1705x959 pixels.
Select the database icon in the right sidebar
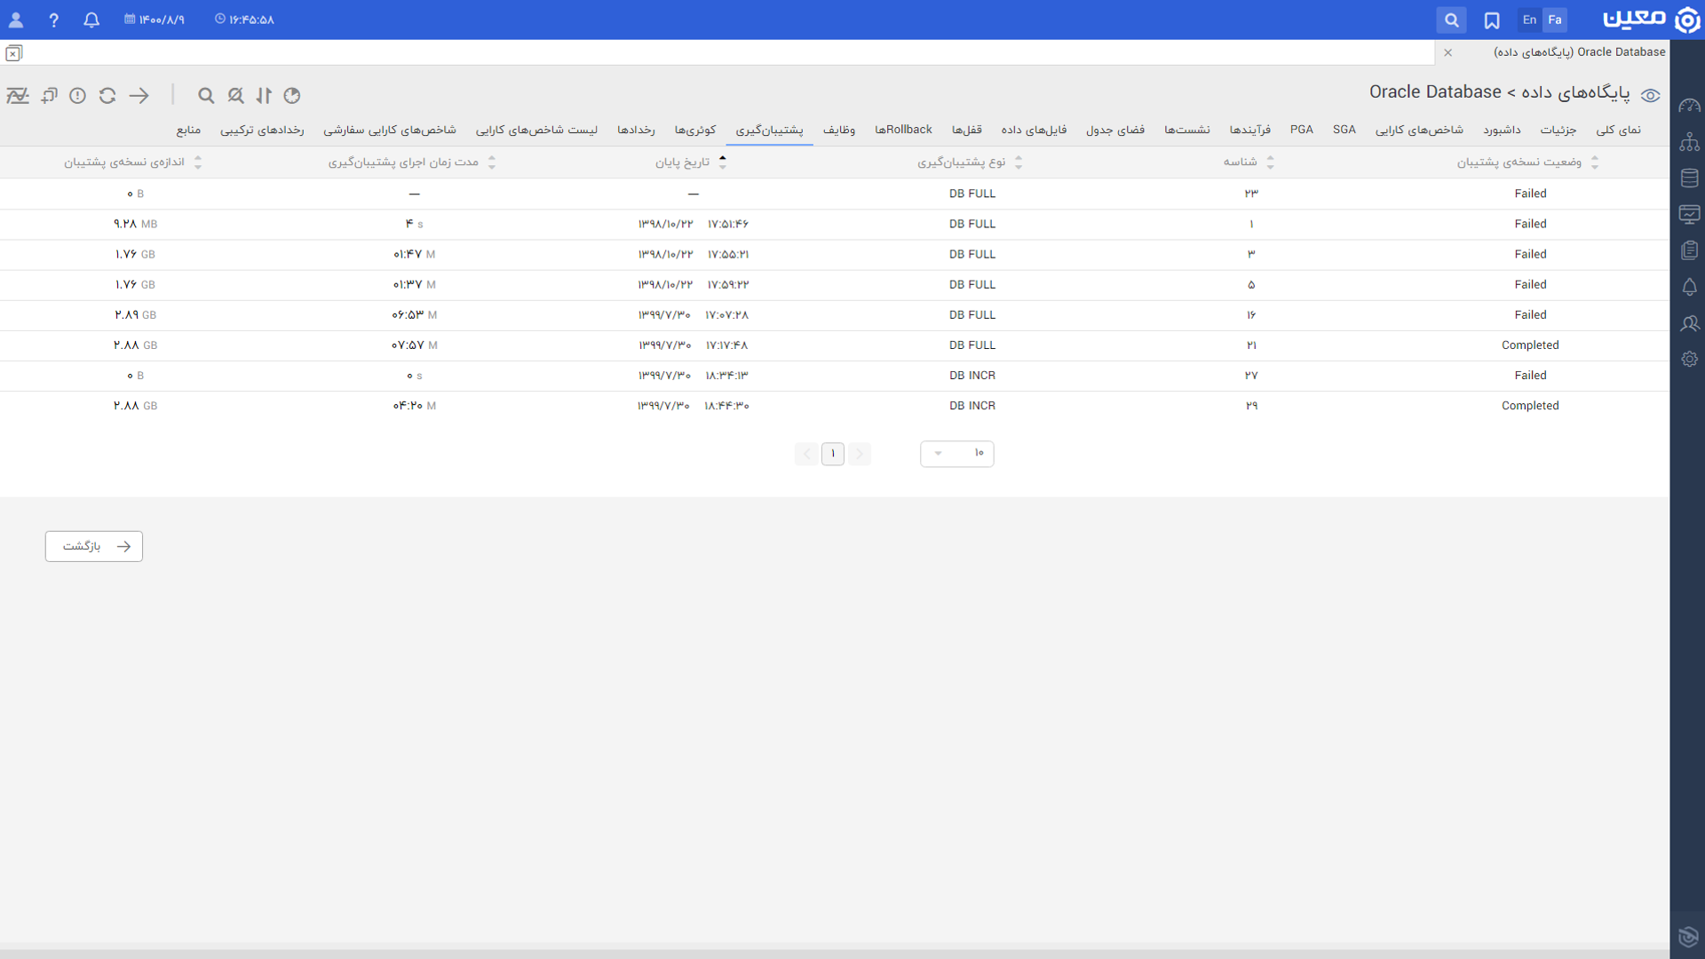(x=1691, y=177)
